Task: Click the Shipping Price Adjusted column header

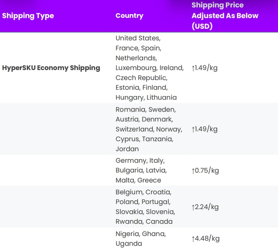Action: [x=225, y=16]
